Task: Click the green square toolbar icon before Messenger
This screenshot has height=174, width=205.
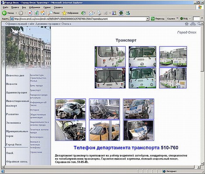Action: pyautogui.click(x=121, y=13)
